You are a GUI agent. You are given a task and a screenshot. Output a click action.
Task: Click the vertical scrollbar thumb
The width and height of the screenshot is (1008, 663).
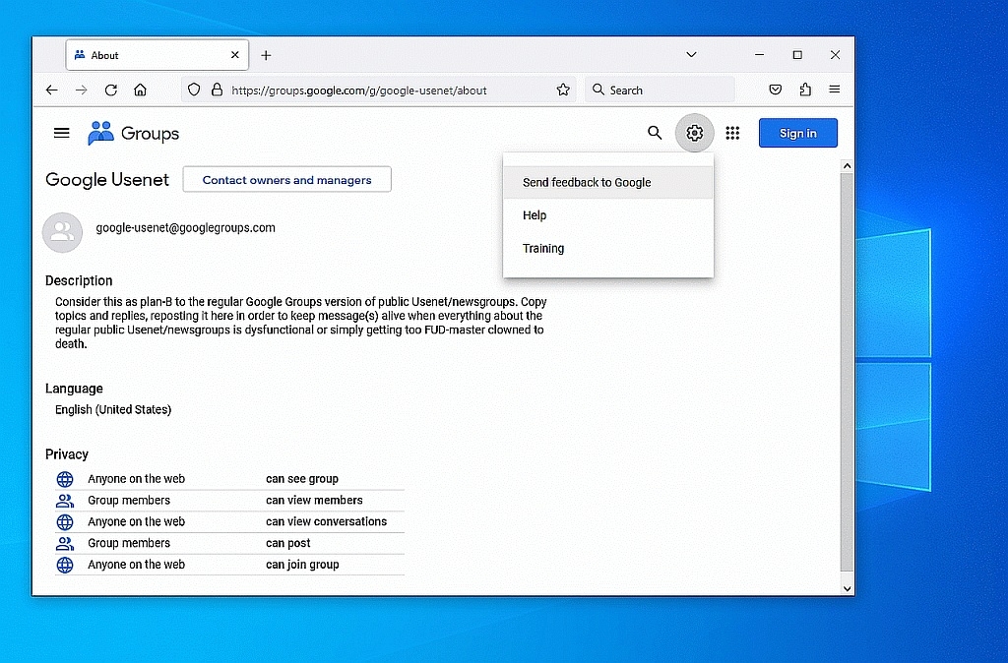point(848,371)
